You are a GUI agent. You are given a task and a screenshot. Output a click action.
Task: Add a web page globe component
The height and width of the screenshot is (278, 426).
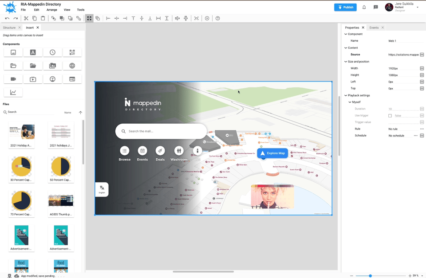pyautogui.click(x=72, y=66)
